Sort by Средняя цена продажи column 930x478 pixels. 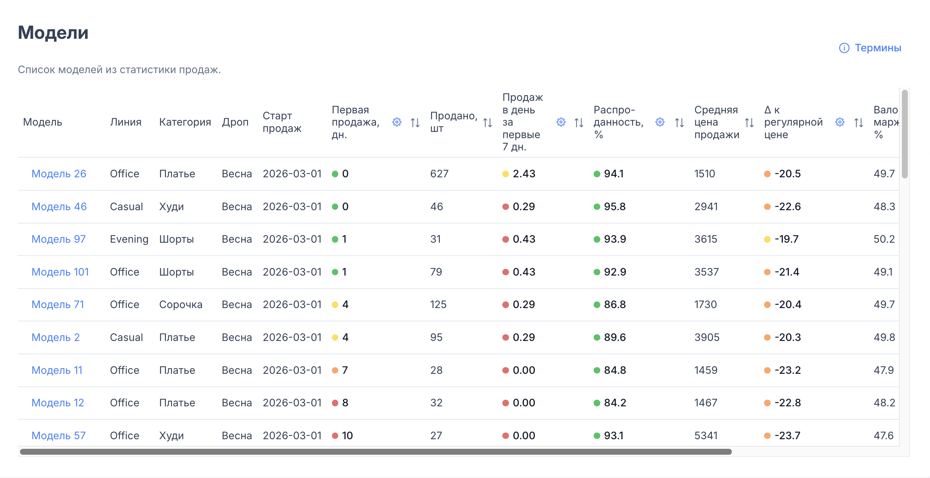pyautogui.click(x=749, y=122)
